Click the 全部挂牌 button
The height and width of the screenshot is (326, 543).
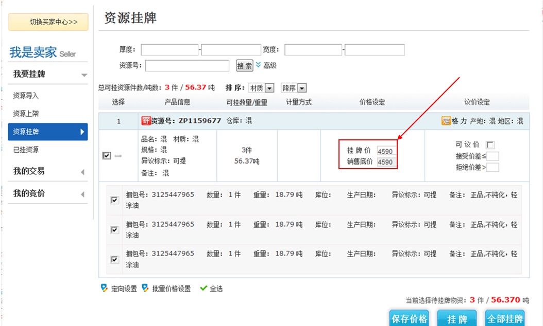pos(505,319)
